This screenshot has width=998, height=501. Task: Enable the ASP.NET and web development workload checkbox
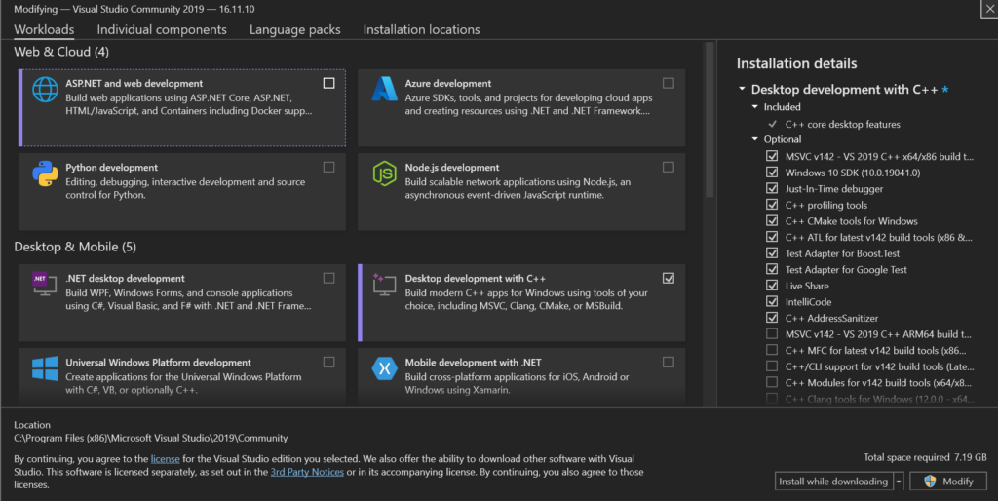pos(328,83)
